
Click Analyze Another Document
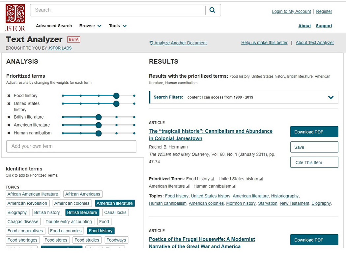(x=178, y=43)
